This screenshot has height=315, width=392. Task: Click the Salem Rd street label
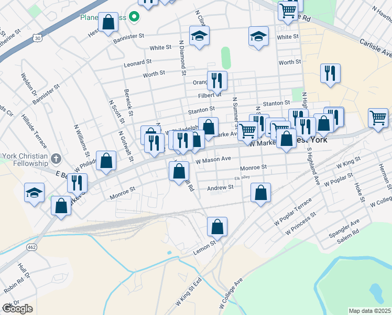(x=348, y=236)
